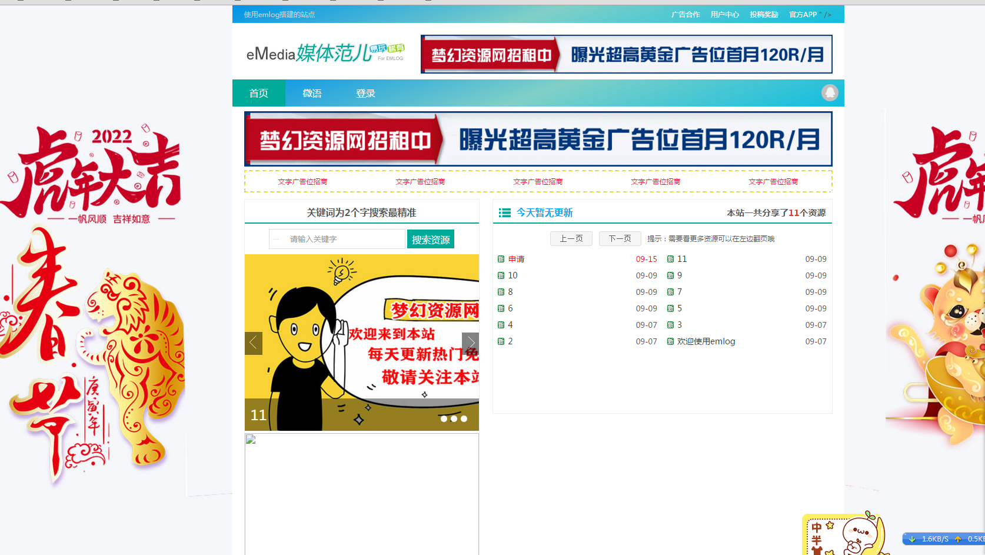Advance carousel with right arrow
985x555 pixels.
point(470,343)
